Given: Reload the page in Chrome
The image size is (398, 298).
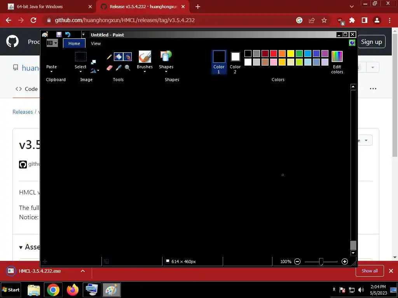Looking at the screenshot, I should click(x=33, y=20).
